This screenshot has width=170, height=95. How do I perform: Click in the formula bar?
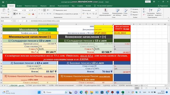coord(98,21)
